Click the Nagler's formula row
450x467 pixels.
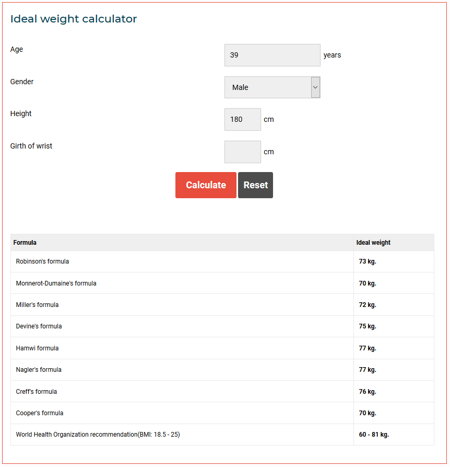39,370
